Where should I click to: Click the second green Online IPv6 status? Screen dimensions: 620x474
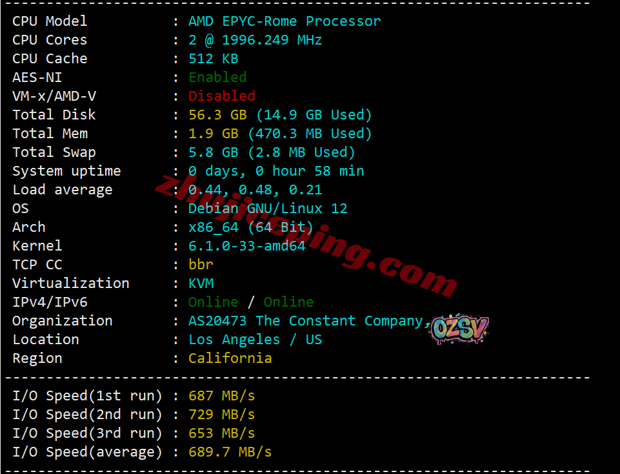click(x=288, y=302)
